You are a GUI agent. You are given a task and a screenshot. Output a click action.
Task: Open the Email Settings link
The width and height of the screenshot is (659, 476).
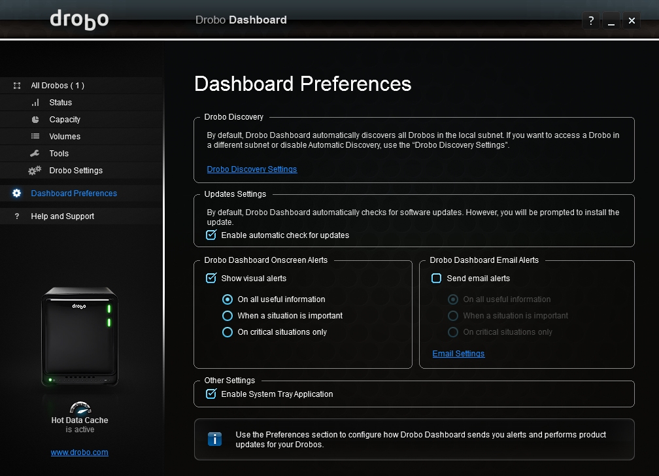[458, 354]
